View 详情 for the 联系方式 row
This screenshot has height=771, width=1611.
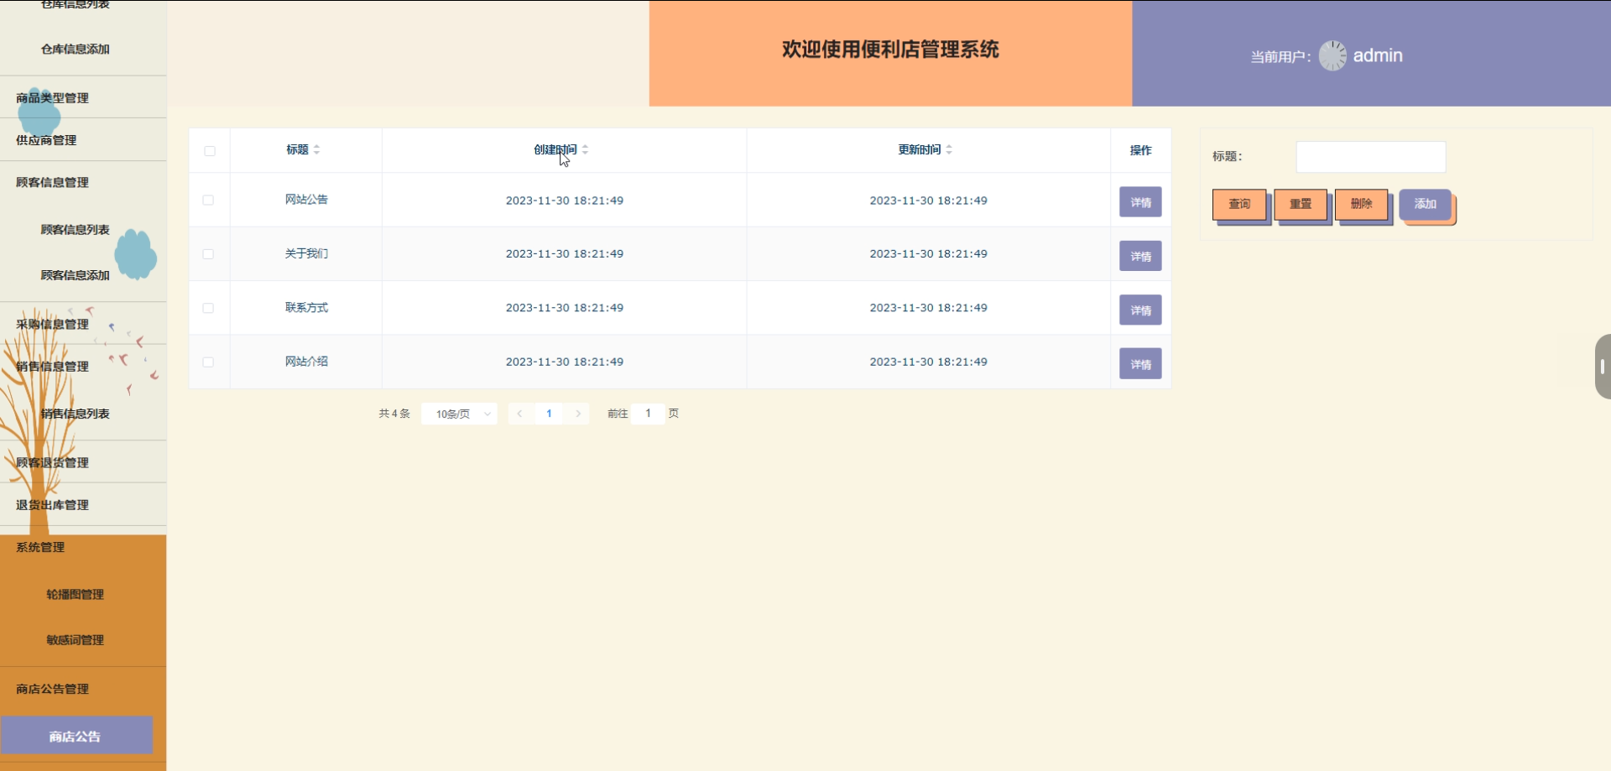pos(1140,310)
